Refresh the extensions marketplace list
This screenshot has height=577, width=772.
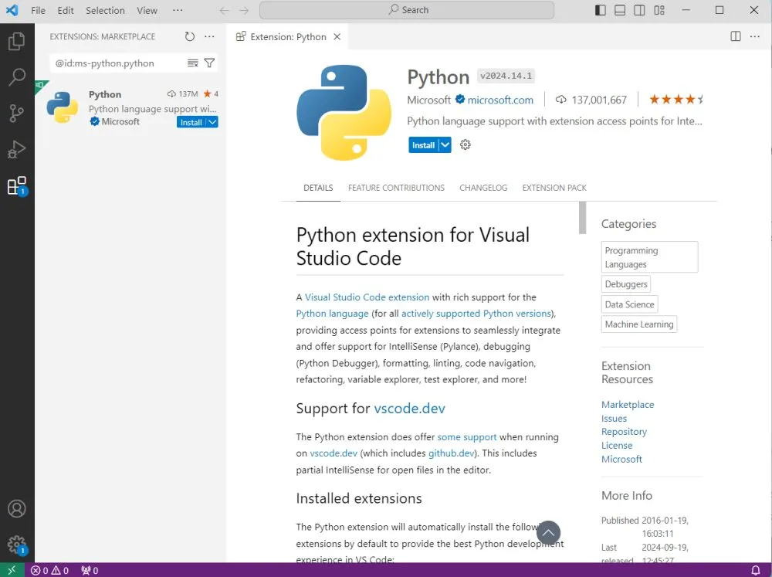click(189, 36)
